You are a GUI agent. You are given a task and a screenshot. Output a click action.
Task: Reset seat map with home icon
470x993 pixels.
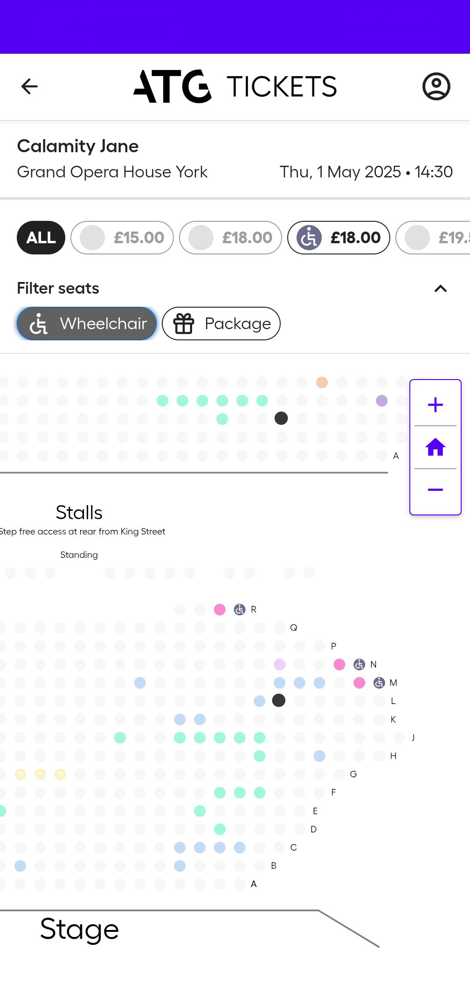click(x=435, y=447)
